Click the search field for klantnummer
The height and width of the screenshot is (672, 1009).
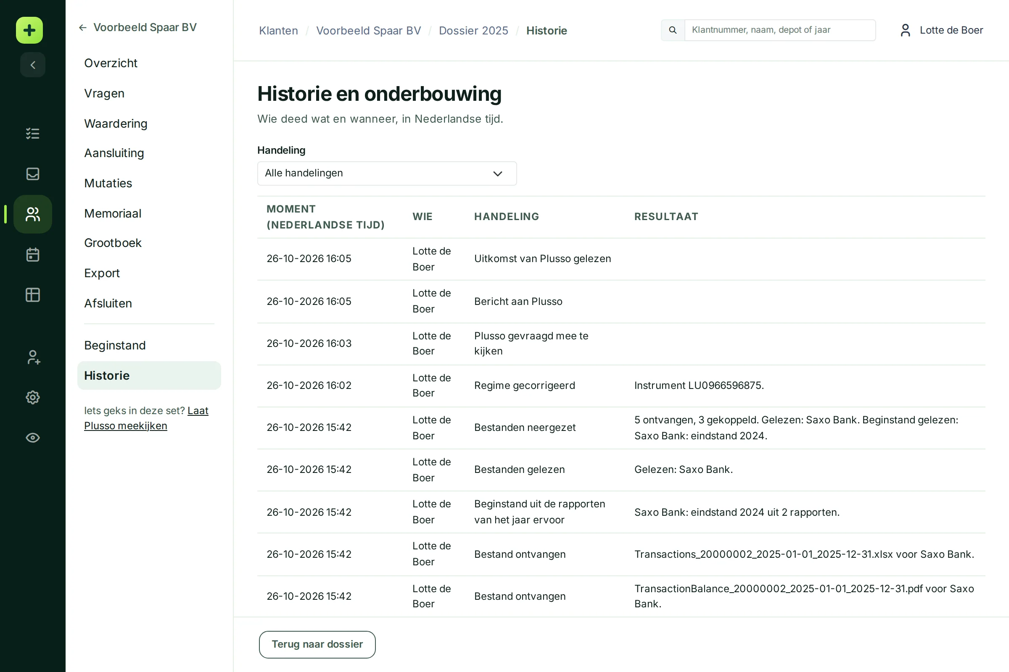click(780, 30)
